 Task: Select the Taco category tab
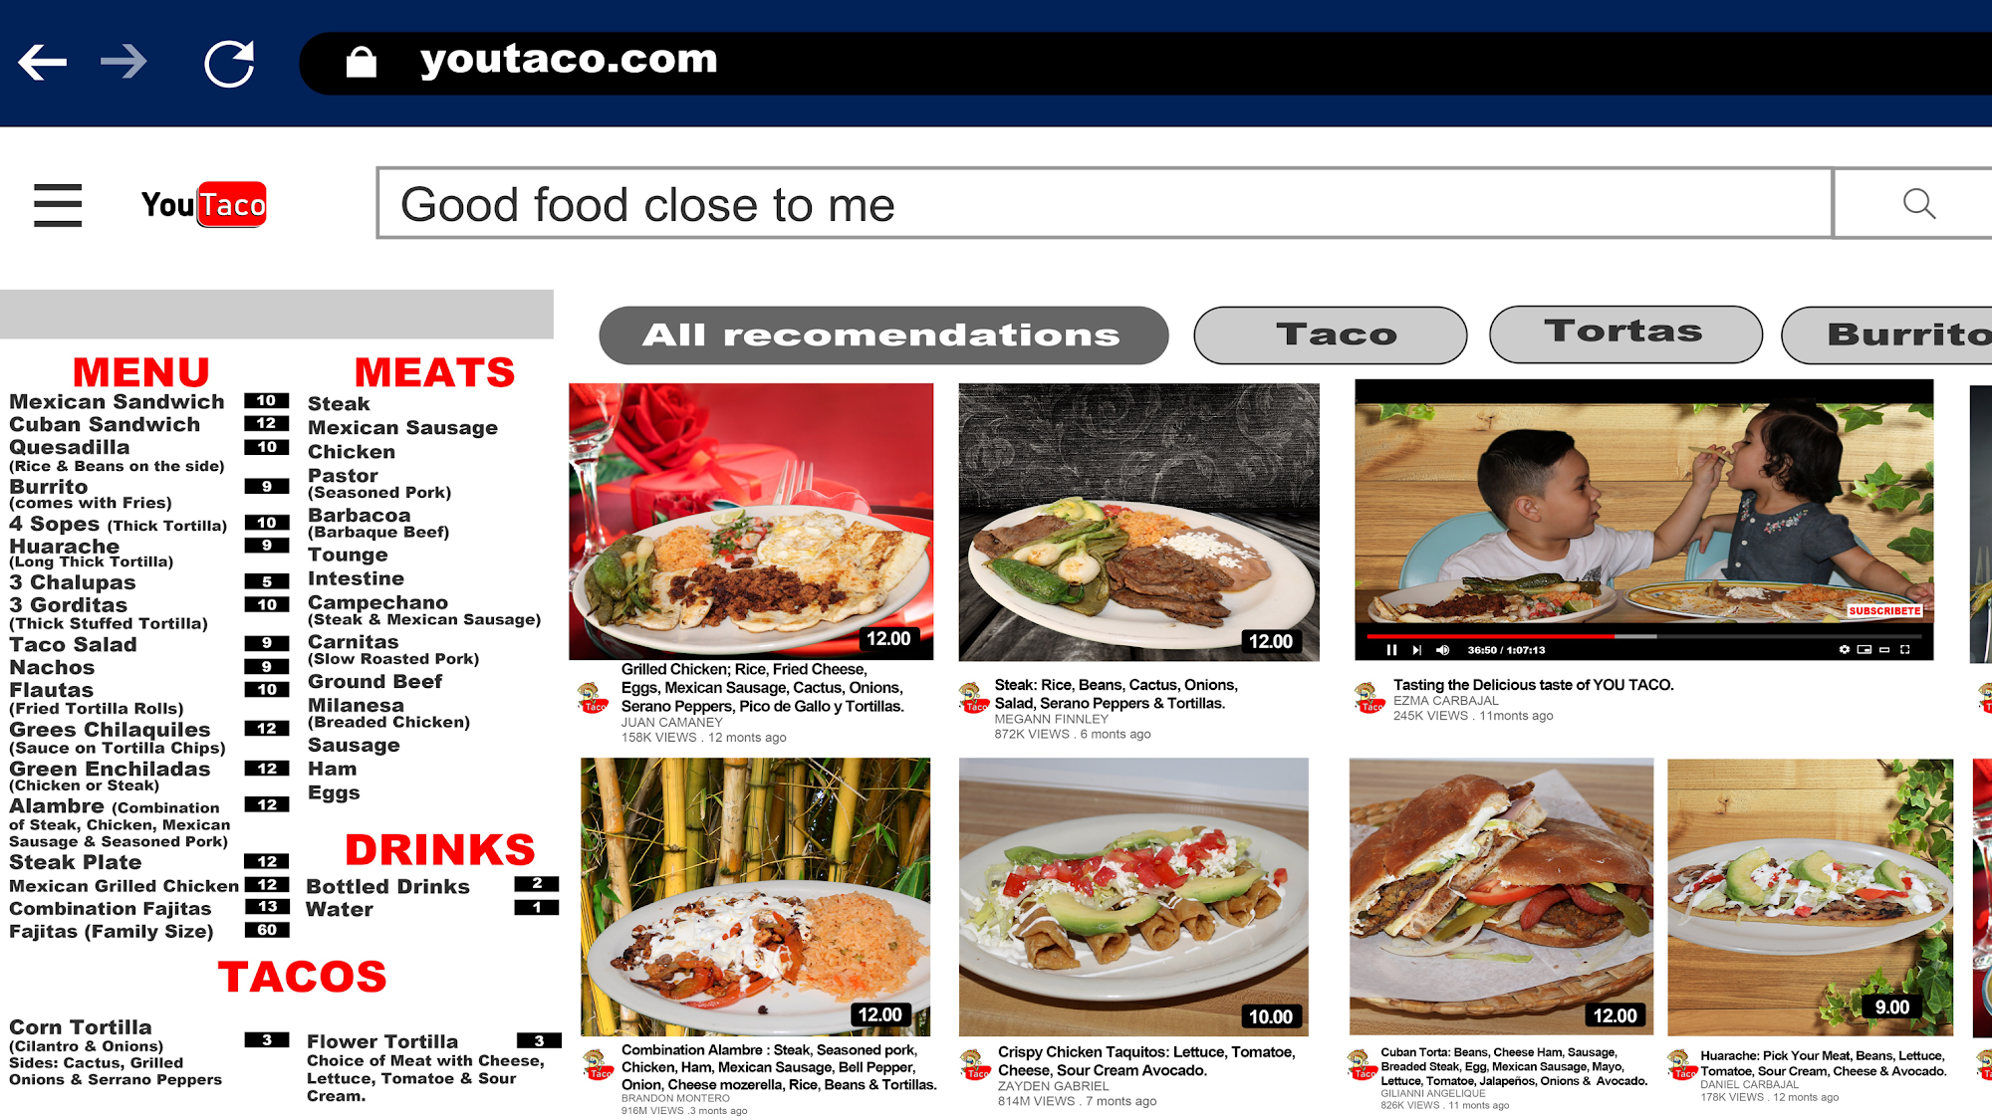coord(1330,335)
